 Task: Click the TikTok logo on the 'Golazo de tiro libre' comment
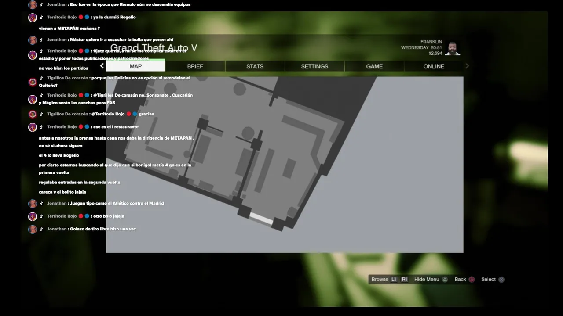(x=41, y=229)
